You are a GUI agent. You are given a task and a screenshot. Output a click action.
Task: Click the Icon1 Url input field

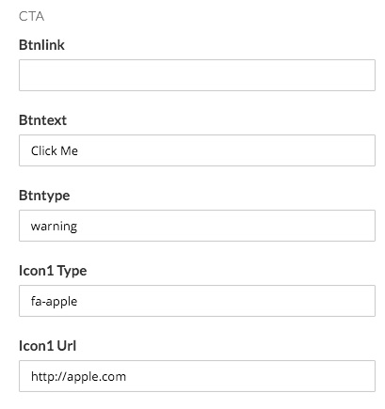pyautogui.click(x=197, y=376)
